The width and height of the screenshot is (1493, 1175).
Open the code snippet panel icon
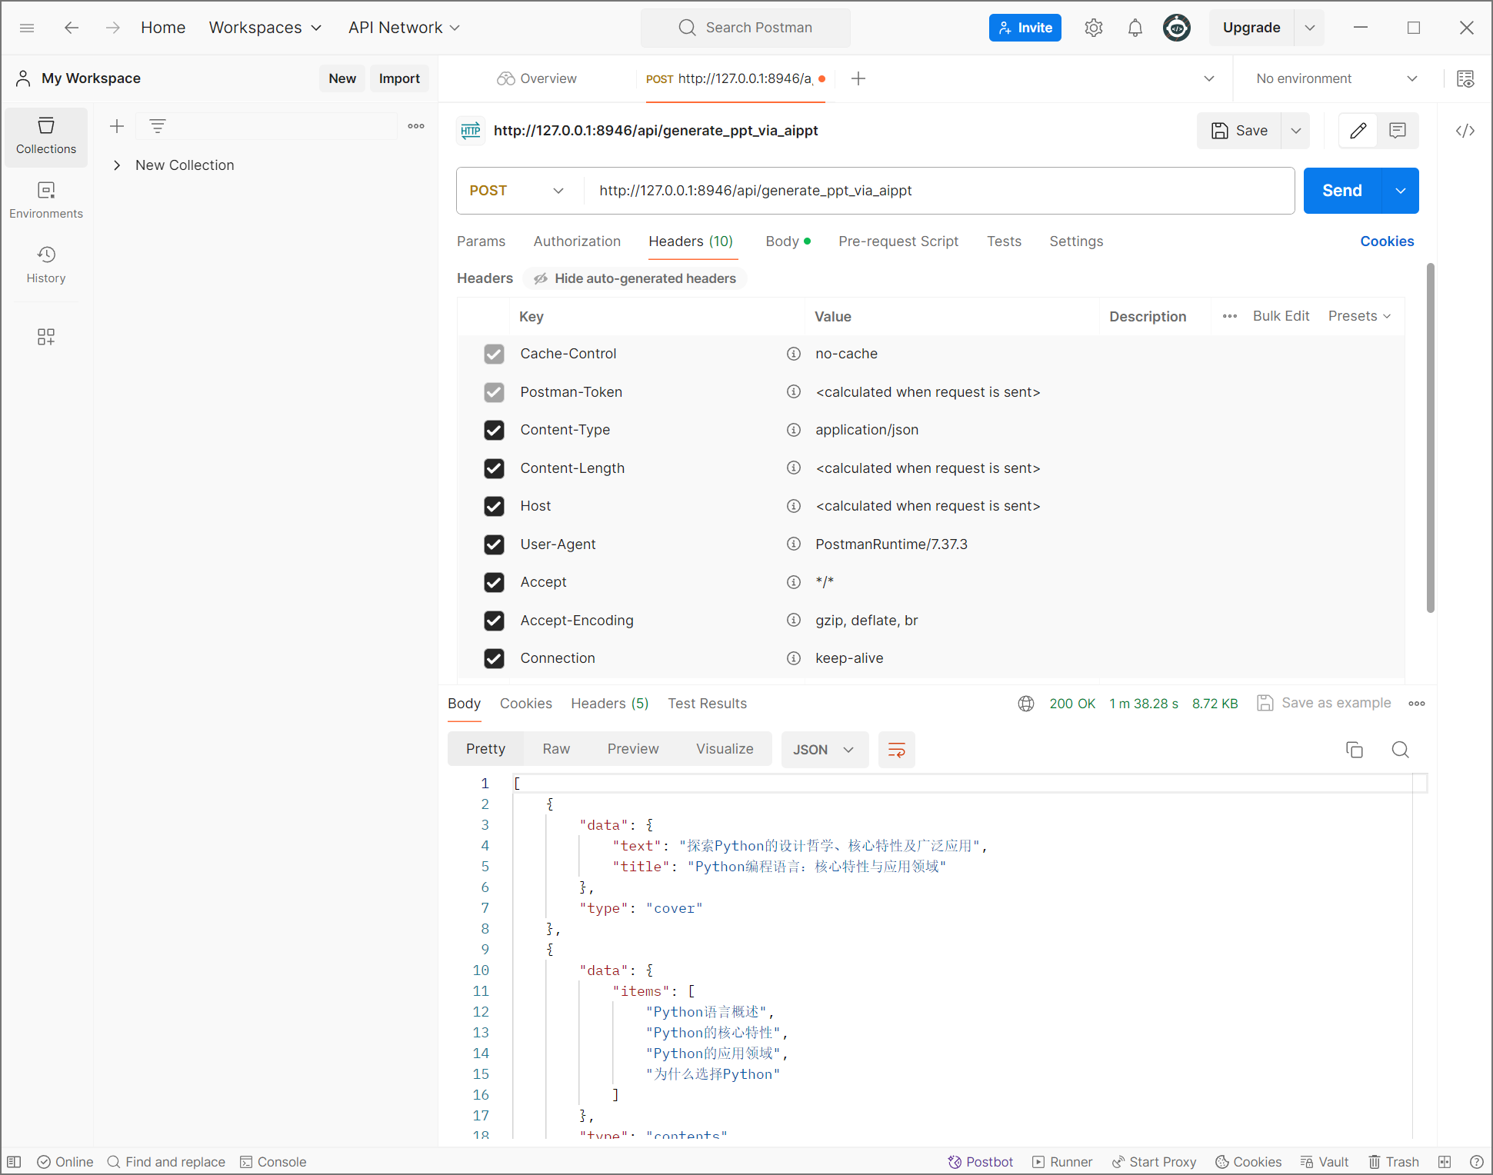[x=1465, y=131]
